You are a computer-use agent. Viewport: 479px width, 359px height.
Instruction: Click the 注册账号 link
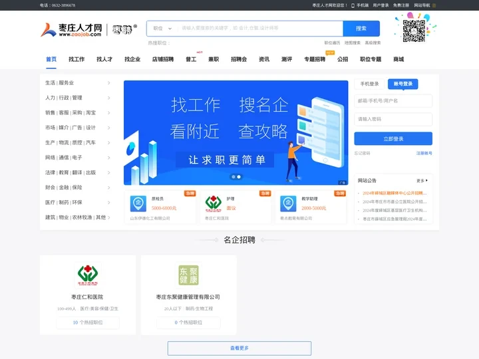424,154
